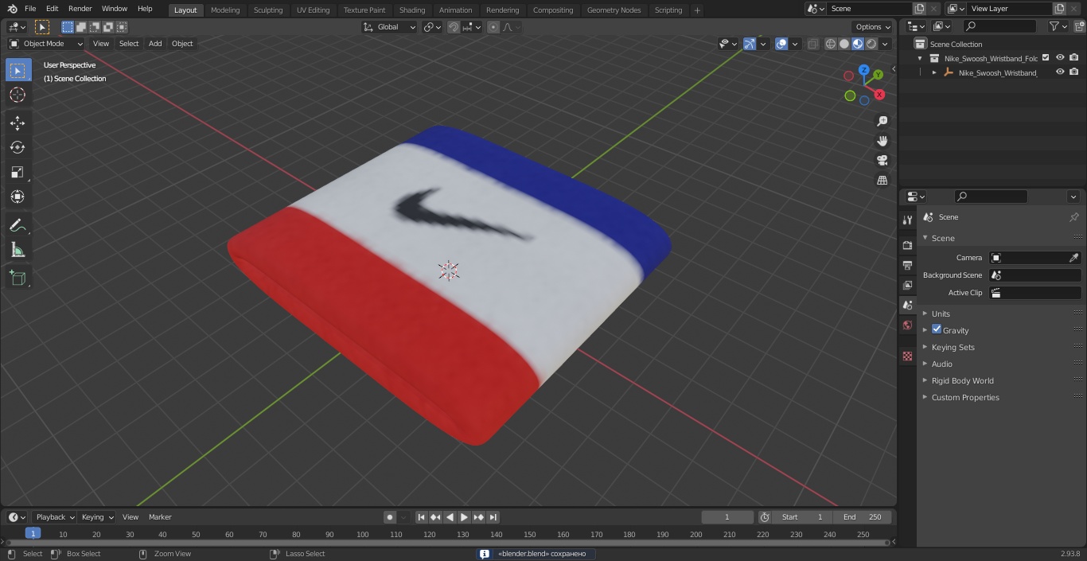Click the Blender logo menu icon
The width and height of the screenshot is (1087, 561).
[12, 9]
